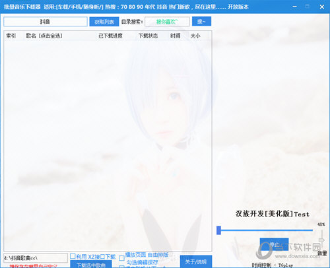
Task: Minimize the 批量音乐下载器 window
Action: click(x=295, y=7)
